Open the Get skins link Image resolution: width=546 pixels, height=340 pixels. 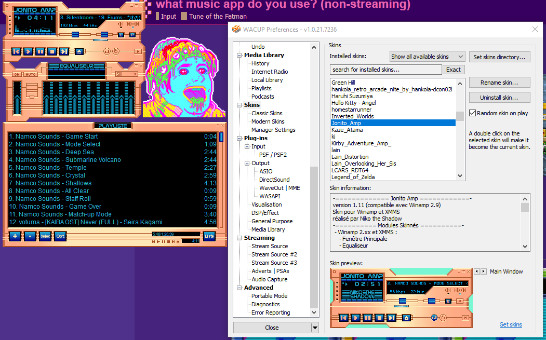tap(510, 324)
